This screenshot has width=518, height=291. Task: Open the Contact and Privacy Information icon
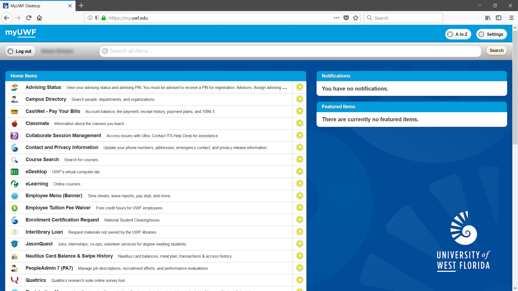tap(15, 148)
